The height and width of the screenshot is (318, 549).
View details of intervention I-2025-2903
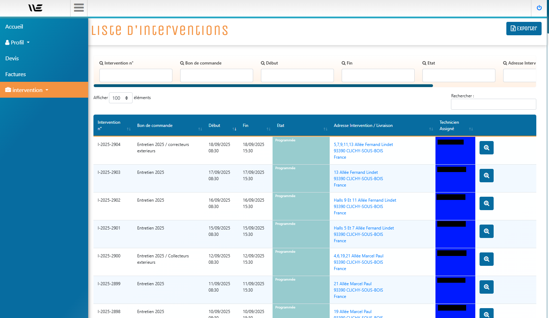486,176
